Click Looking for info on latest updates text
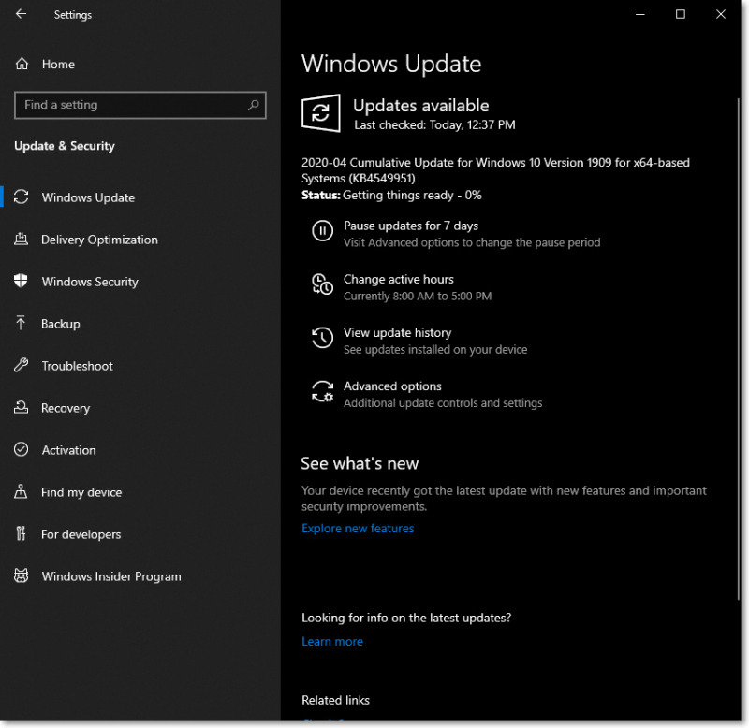Image resolution: width=749 pixels, height=728 pixels. coord(406,618)
